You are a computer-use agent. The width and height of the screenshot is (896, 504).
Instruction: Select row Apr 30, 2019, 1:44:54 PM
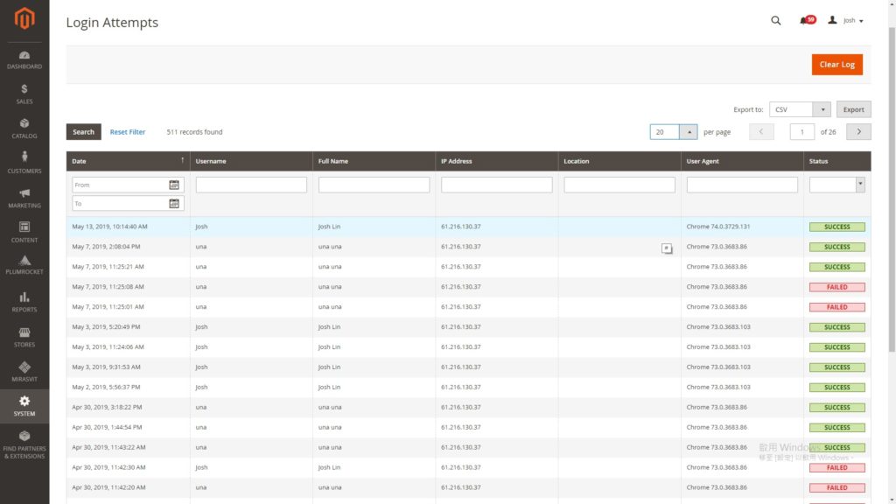(469, 427)
